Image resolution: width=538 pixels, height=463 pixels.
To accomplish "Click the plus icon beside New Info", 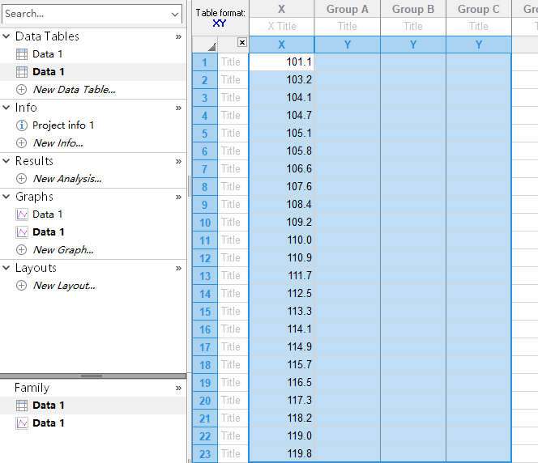I will pos(21,143).
